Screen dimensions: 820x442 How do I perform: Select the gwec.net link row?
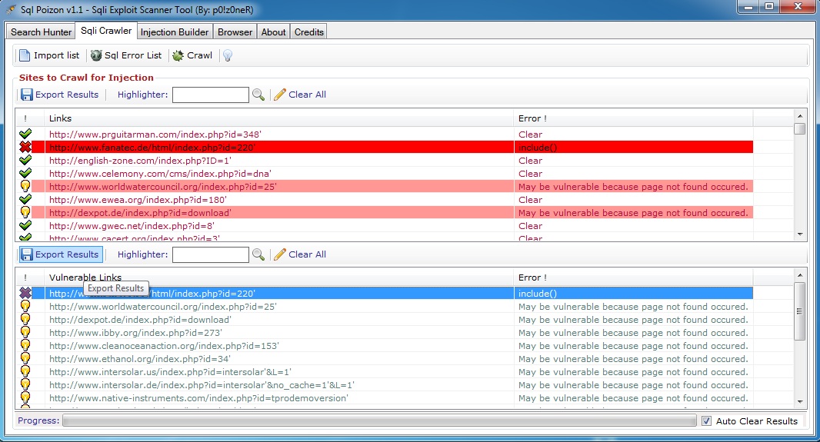tap(132, 226)
